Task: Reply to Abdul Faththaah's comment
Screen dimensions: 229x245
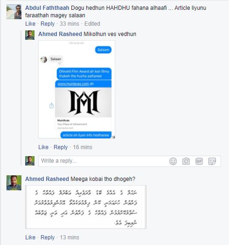Action: (x=48, y=24)
